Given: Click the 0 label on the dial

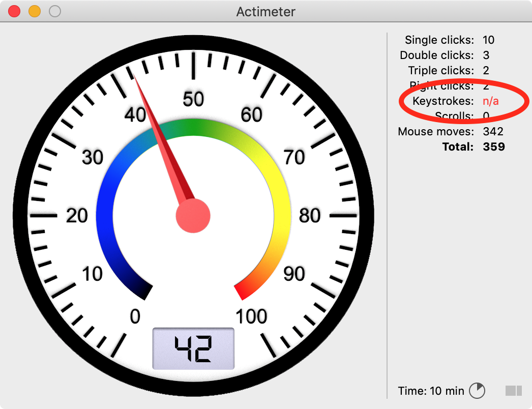Looking at the screenshot, I should point(135,317).
